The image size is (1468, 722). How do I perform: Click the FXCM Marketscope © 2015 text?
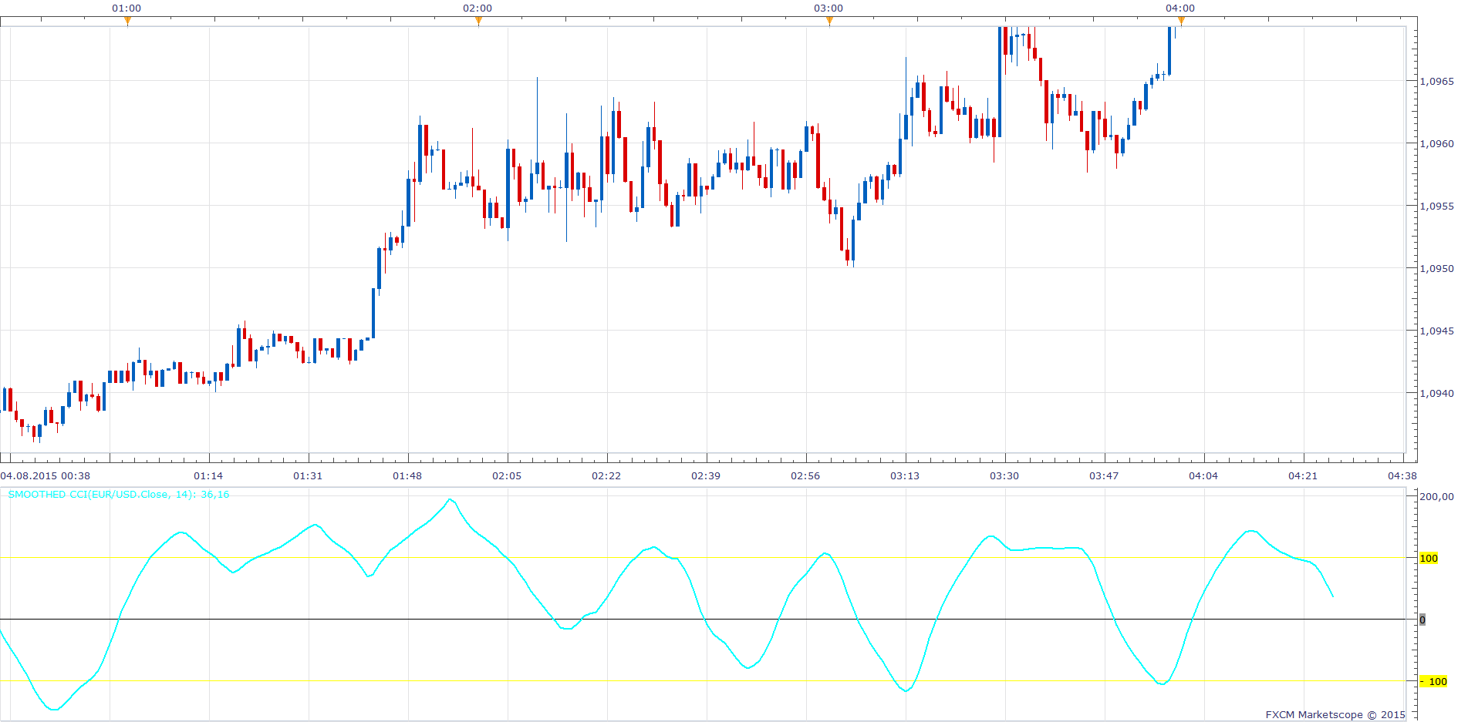click(x=1335, y=714)
